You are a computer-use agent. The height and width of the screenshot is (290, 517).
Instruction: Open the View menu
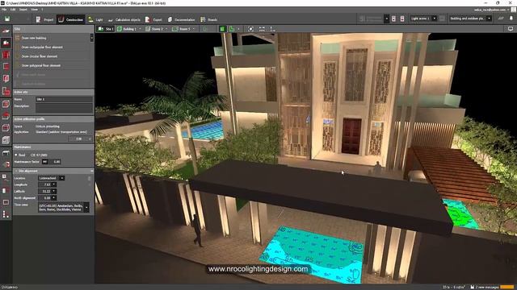point(34,10)
